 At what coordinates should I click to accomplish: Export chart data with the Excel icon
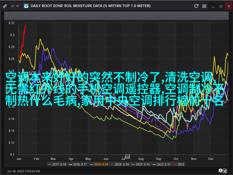pos(225,171)
